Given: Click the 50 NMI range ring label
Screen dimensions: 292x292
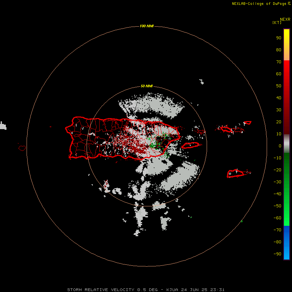Looking at the screenshot, I should [147, 86].
